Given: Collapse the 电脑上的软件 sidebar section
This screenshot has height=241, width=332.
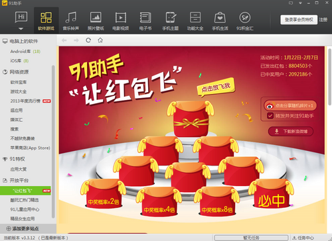Looking at the screenshot, I should click(x=5, y=41).
